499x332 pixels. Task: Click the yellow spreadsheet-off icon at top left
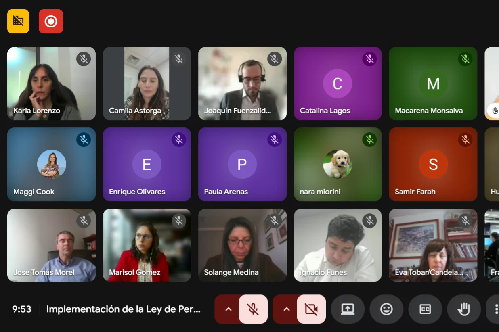coord(18,21)
